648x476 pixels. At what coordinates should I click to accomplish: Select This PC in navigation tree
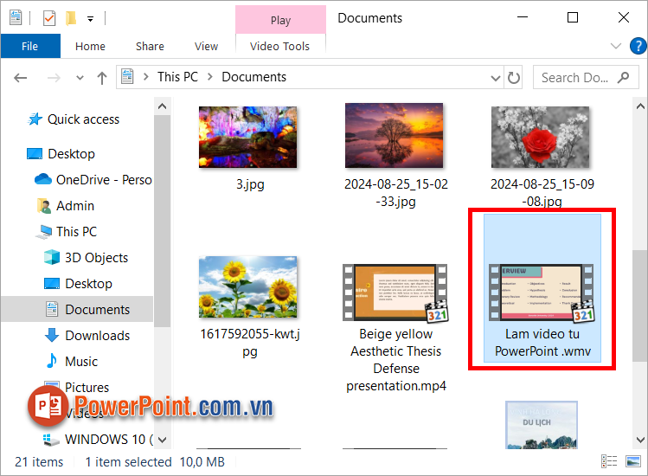coord(76,232)
